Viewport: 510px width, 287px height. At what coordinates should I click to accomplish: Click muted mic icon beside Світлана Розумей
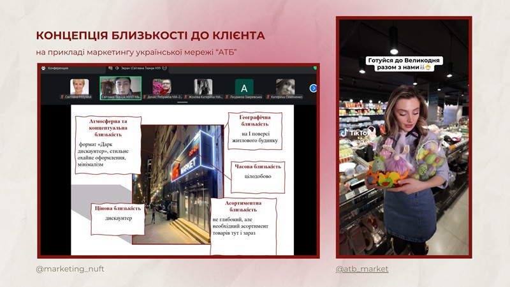[62, 97]
